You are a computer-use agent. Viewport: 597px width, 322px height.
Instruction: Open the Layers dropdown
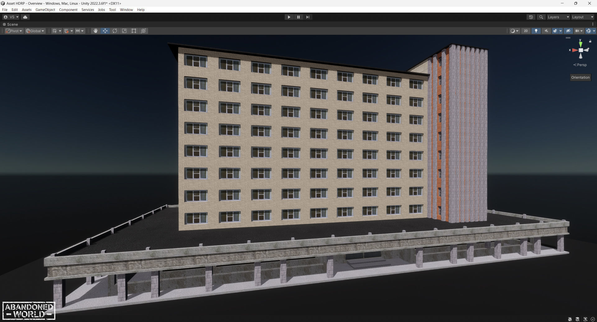click(x=558, y=17)
